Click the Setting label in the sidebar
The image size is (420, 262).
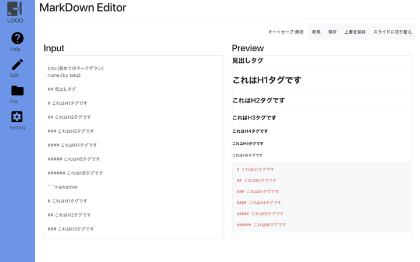pyautogui.click(x=17, y=128)
